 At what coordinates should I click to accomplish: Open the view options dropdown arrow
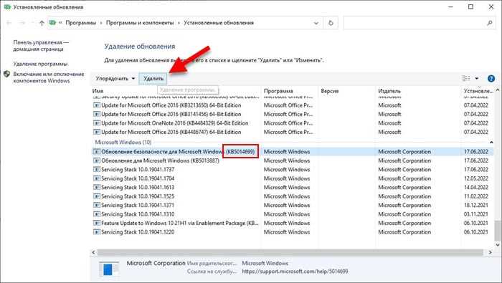477,78
